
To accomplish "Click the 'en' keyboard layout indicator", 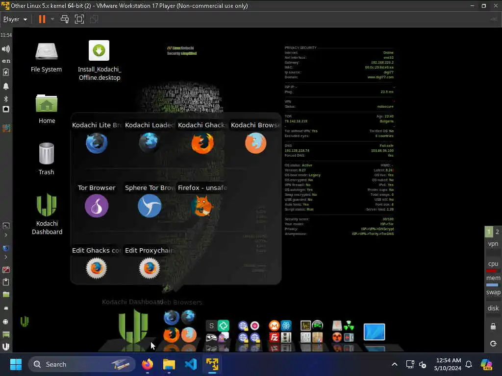I will click(x=6, y=61).
